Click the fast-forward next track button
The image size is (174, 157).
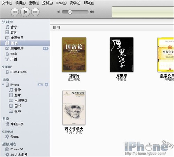[x=35, y=12]
